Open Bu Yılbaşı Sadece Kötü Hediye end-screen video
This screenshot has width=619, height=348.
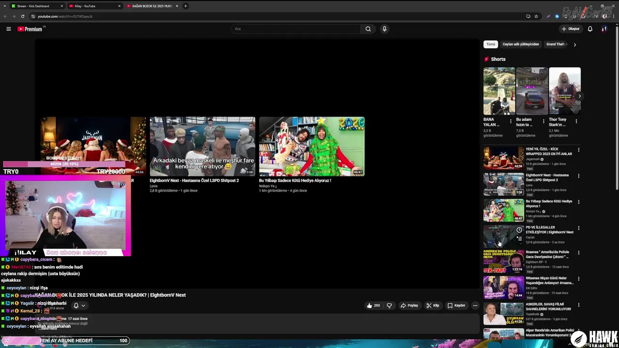312,146
